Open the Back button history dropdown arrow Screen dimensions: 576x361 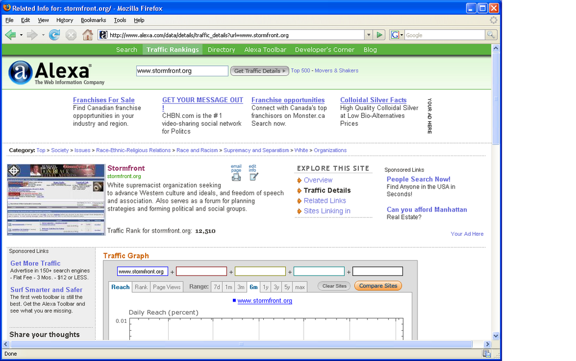pos(21,35)
